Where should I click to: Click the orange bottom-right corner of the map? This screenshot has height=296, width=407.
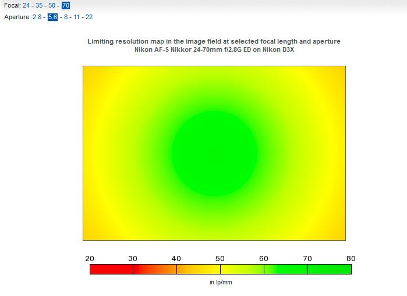pyautogui.click(x=339, y=234)
